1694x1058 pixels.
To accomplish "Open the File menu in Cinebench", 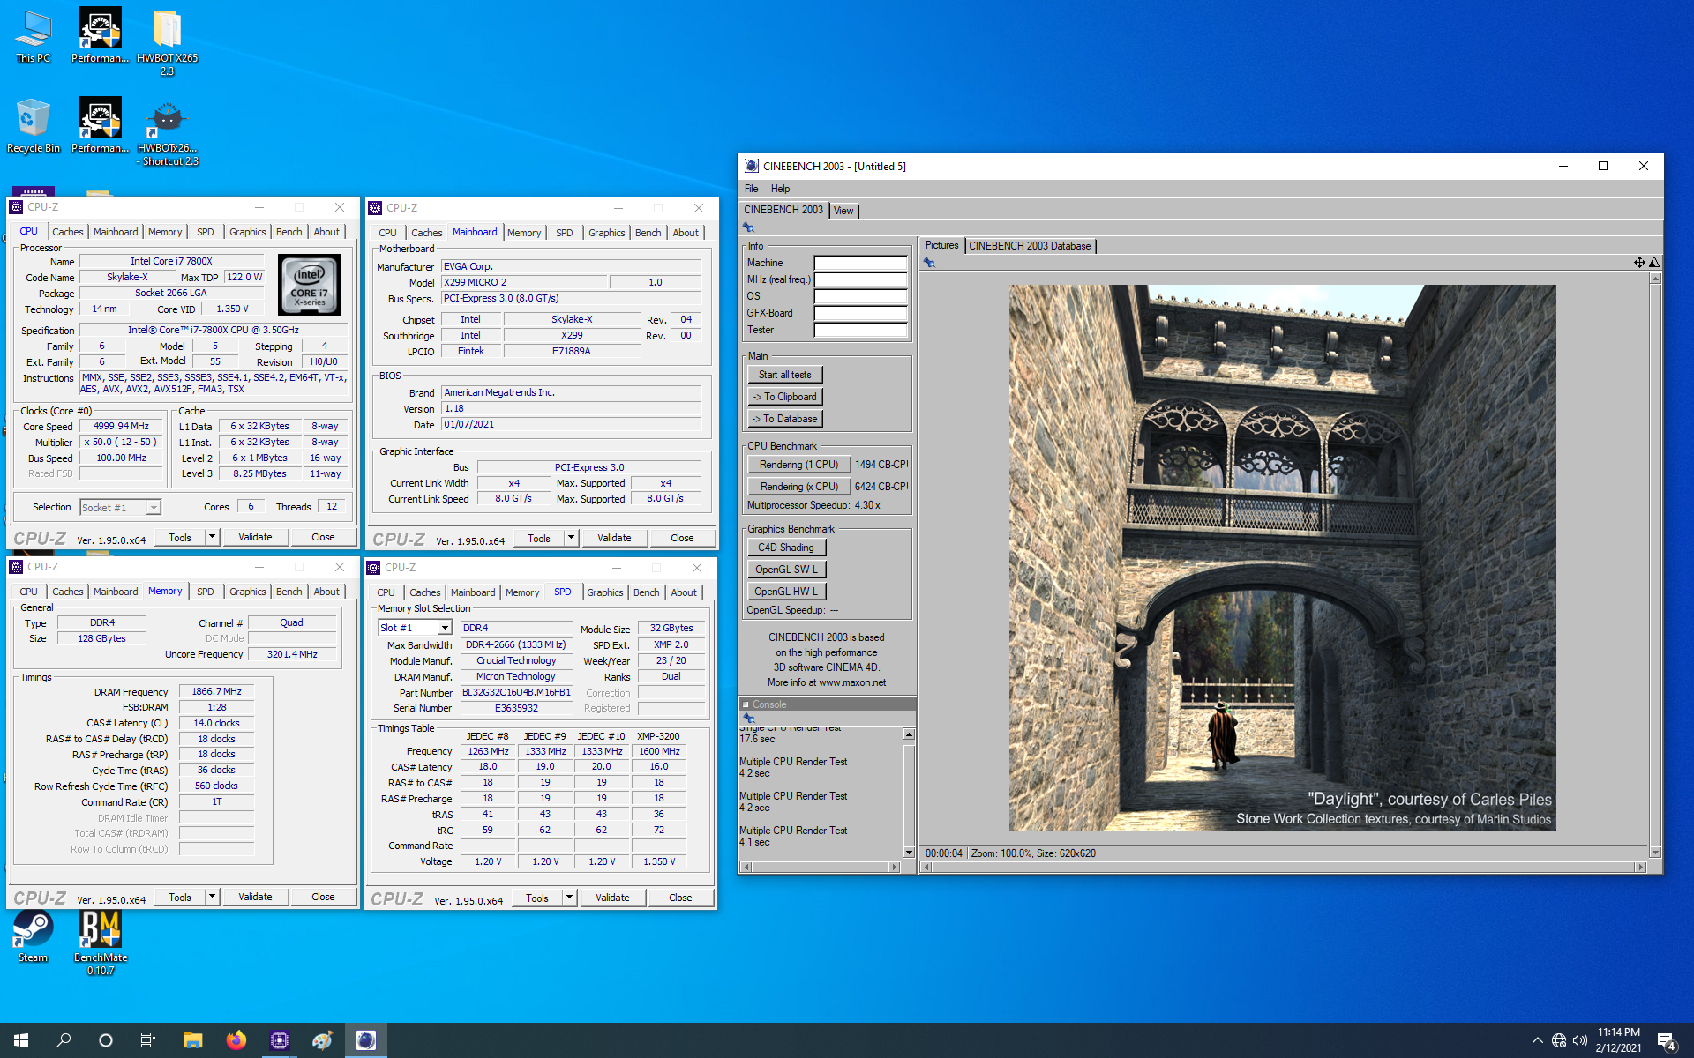I will click(751, 189).
